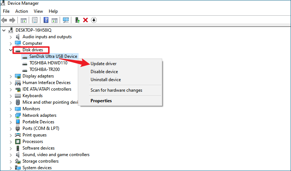291x171 pixels.
Task: Click the blue Help question-mark icon
Action: (x=46, y=20)
